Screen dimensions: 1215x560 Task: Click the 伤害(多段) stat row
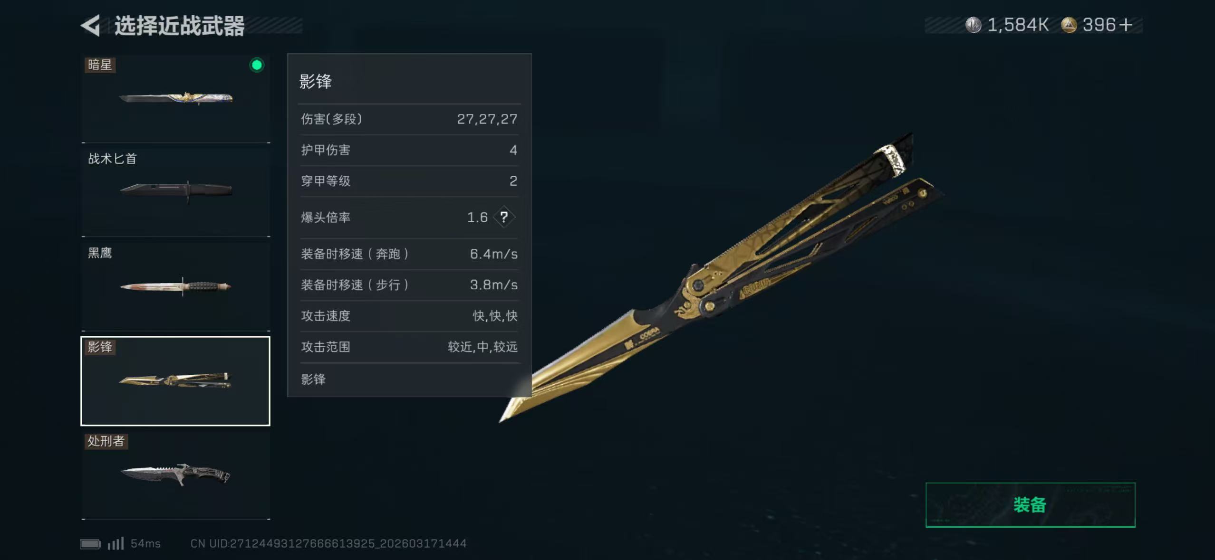coord(409,119)
